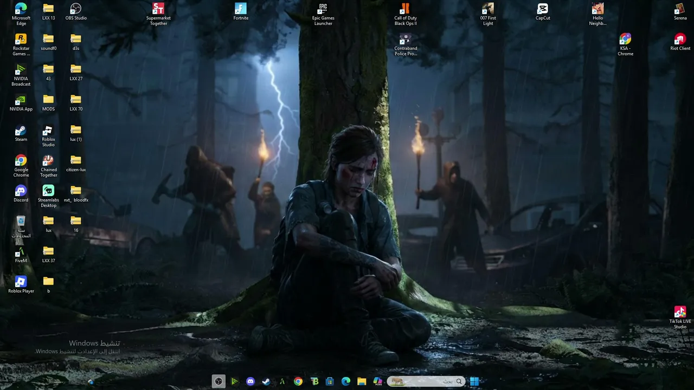
Task: Select the folder named exactly lux
Action: [48, 224]
